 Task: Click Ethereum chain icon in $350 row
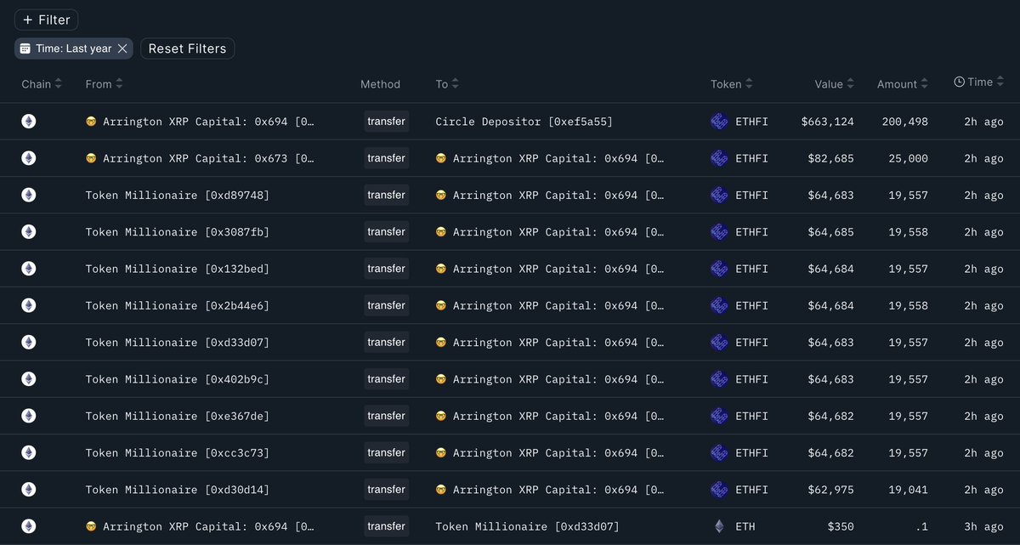click(28, 526)
